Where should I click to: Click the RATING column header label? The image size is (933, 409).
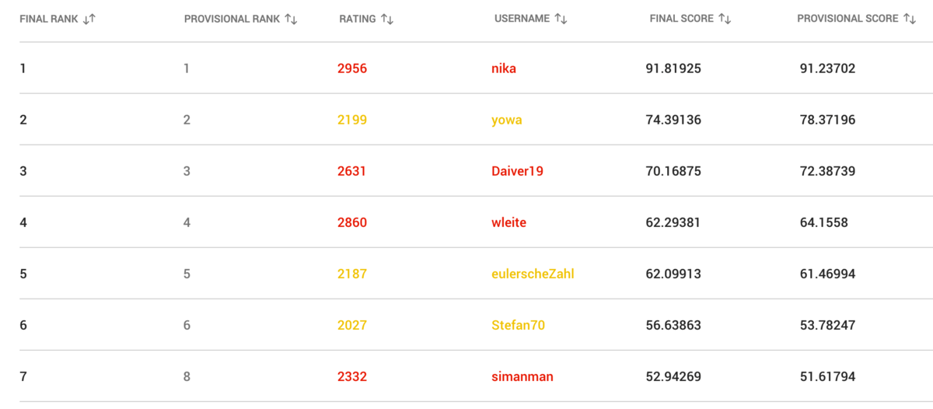[x=358, y=19]
